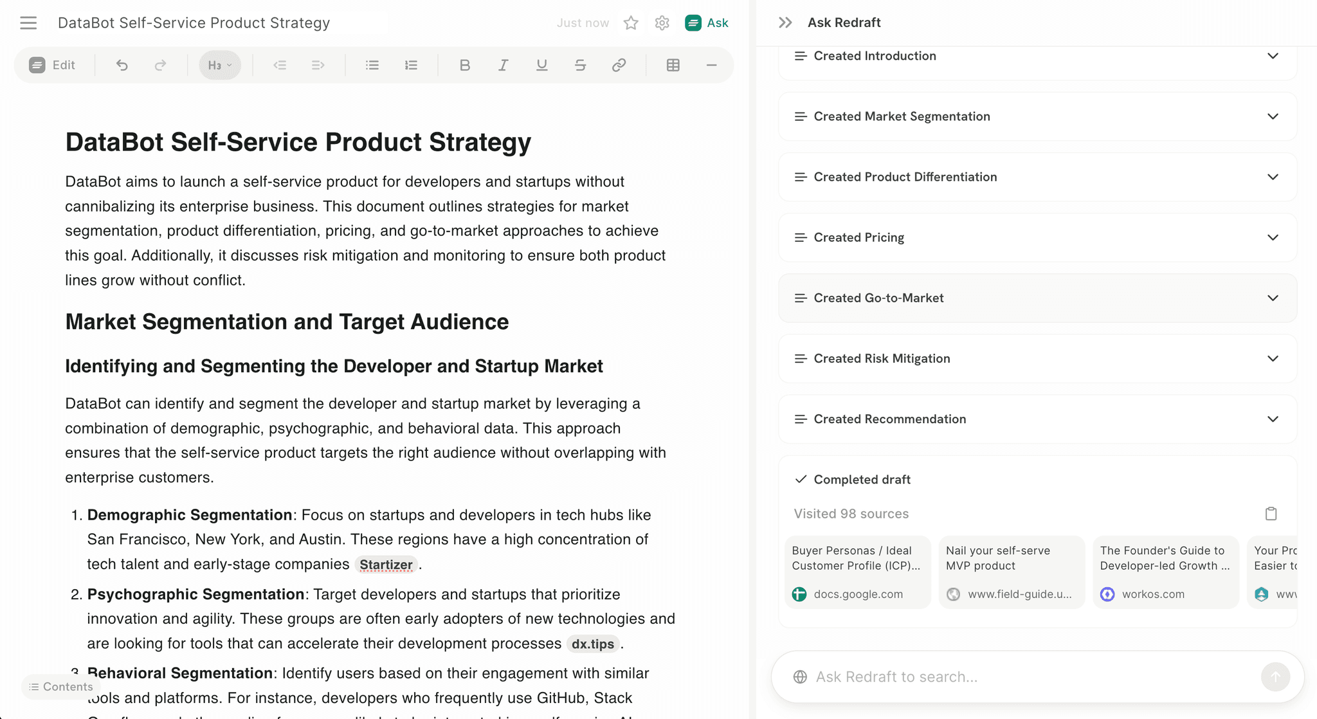This screenshot has width=1317, height=719.
Task: Toggle bold formatting
Action: [464, 65]
